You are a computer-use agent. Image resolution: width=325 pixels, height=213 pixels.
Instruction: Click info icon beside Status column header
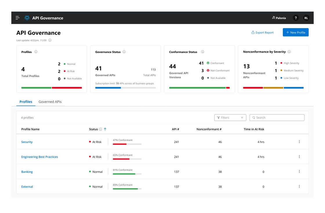(101, 129)
